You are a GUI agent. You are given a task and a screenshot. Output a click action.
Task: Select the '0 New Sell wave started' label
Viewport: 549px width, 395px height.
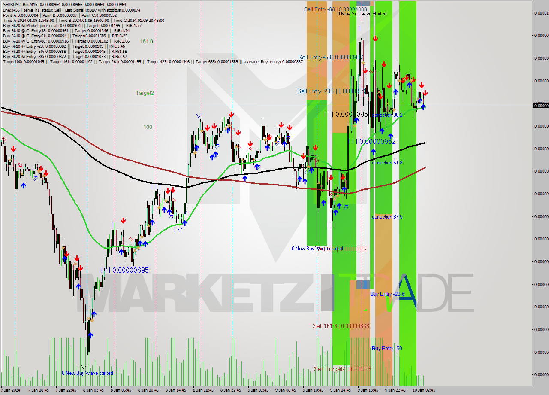click(x=362, y=14)
